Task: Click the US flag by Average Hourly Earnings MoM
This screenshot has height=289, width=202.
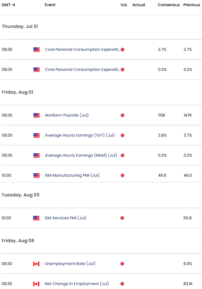Action: coord(36,155)
